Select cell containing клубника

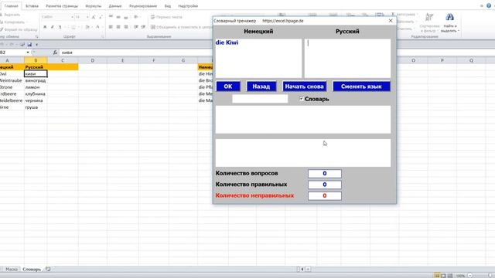(36, 94)
